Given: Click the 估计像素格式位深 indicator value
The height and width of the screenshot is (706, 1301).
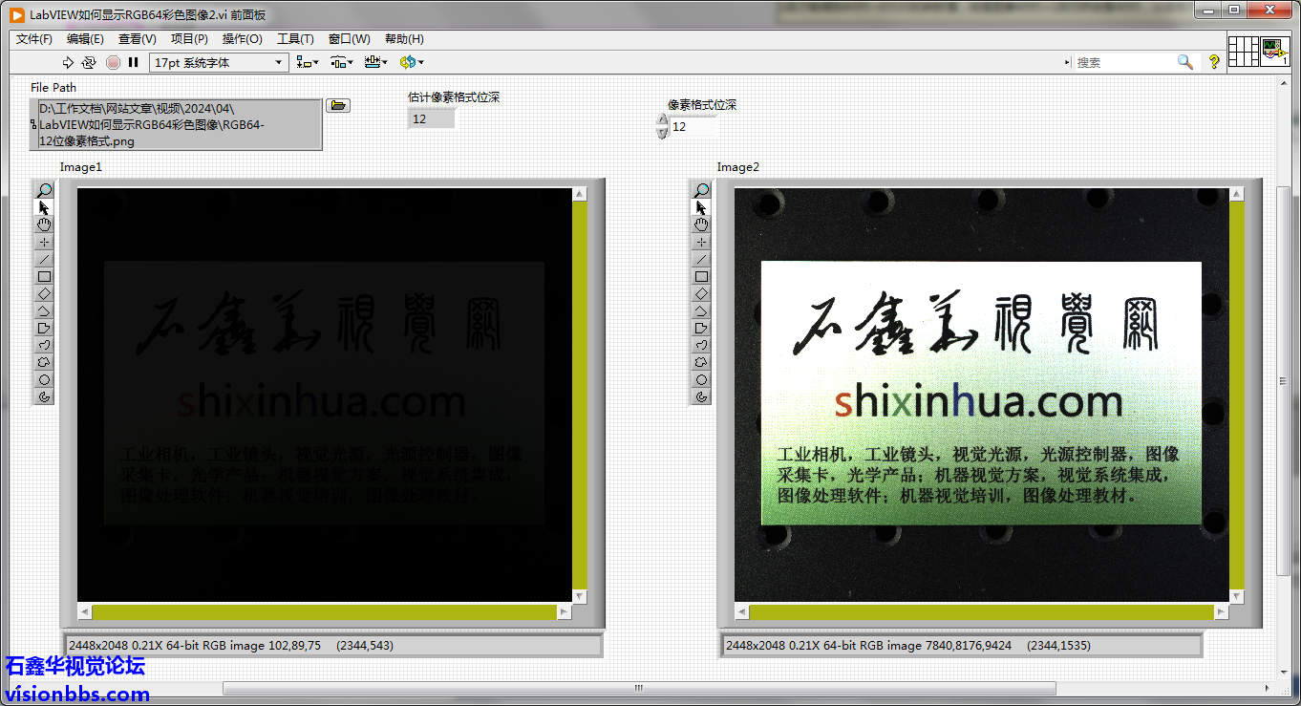Looking at the screenshot, I should point(432,118).
